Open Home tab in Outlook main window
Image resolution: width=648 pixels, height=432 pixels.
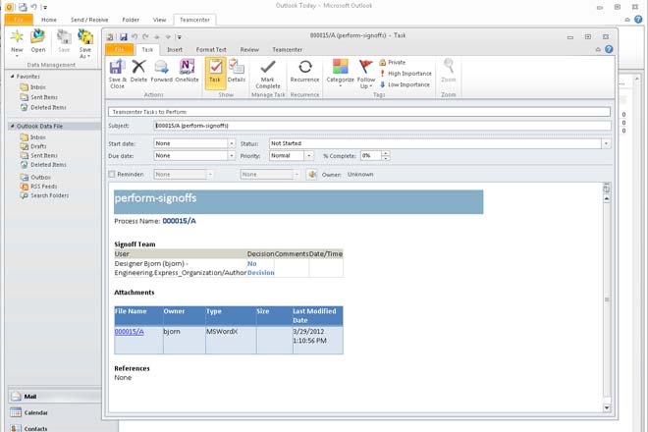pyautogui.click(x=49, y=20)
